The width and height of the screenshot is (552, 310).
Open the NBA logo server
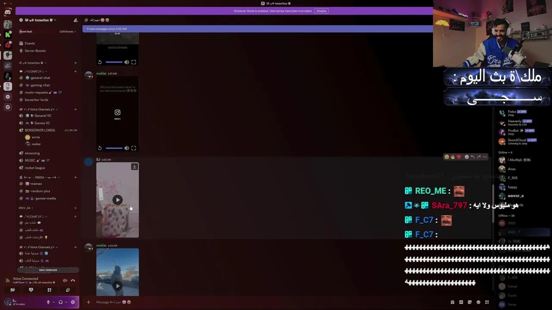tap(8, 86)
